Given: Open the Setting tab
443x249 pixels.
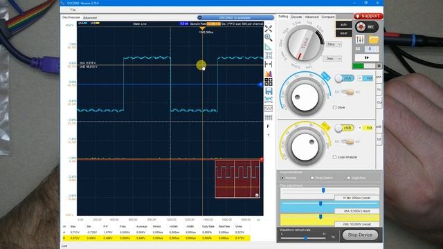Looking at the screenshot, I should pyautogui.click(x=283, y=17).
